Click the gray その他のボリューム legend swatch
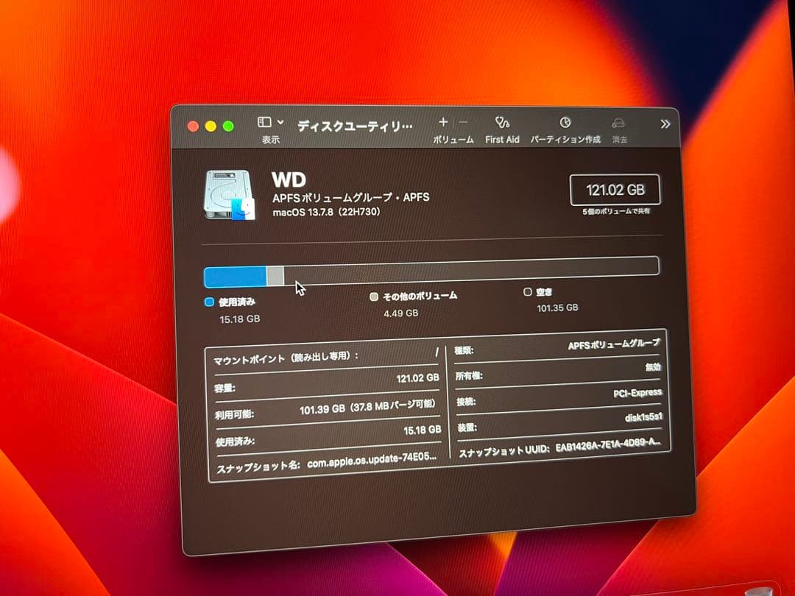This screenshot has width=795, height=596. tap(374, 297)
